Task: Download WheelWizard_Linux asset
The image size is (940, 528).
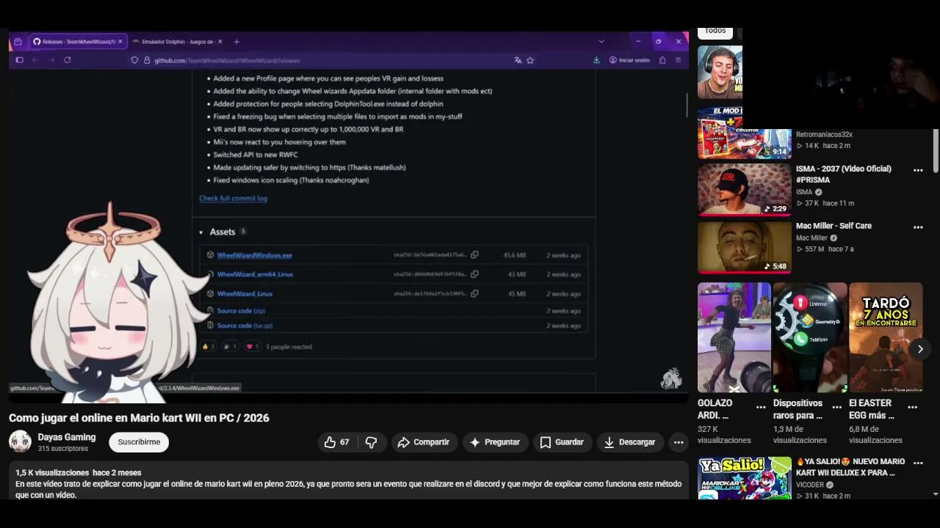Action: (245, 293)
